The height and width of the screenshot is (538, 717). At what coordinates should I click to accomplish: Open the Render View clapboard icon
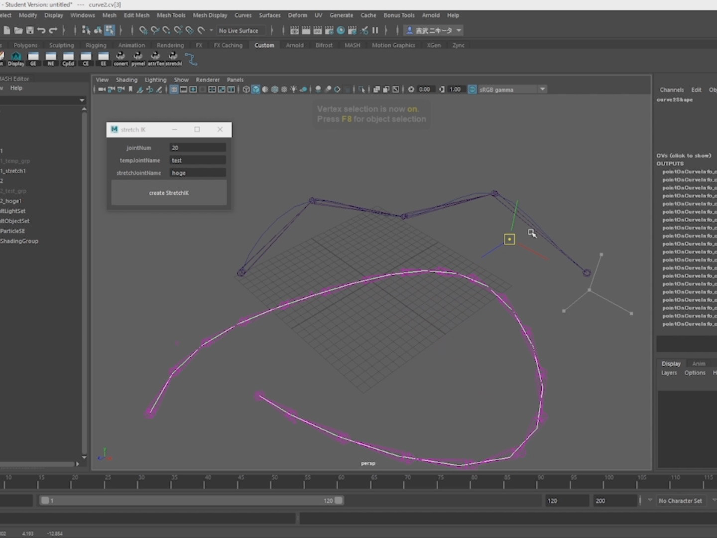[295, 30]
